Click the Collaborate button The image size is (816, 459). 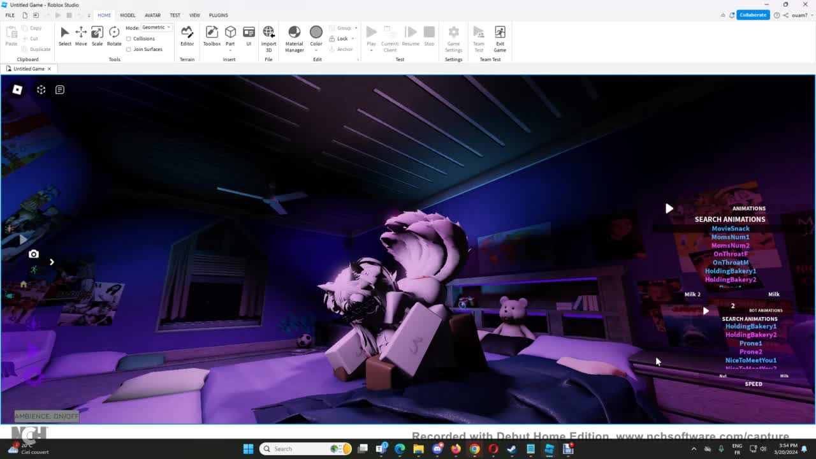click(753, 15)
